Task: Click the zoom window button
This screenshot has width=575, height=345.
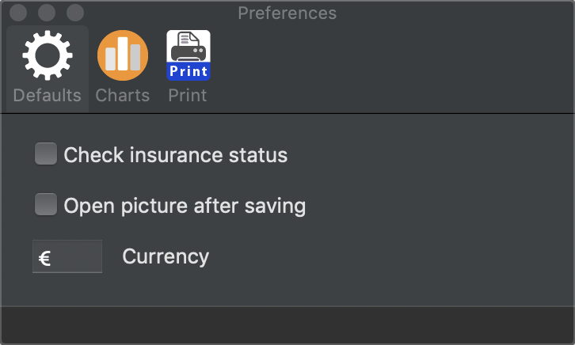Action: click(x=75, y=13)
